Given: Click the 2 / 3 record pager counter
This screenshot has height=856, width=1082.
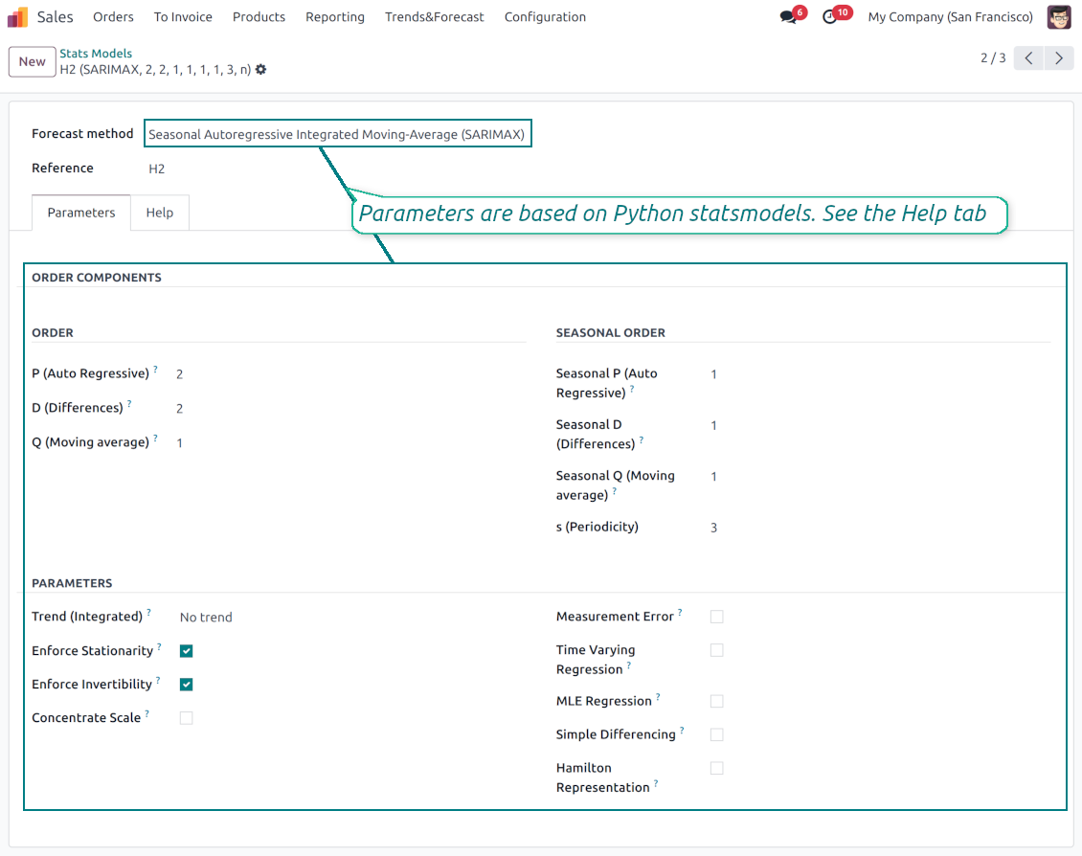Looking at the screenshot, I should pyautogui.click(x=993, y=58).
